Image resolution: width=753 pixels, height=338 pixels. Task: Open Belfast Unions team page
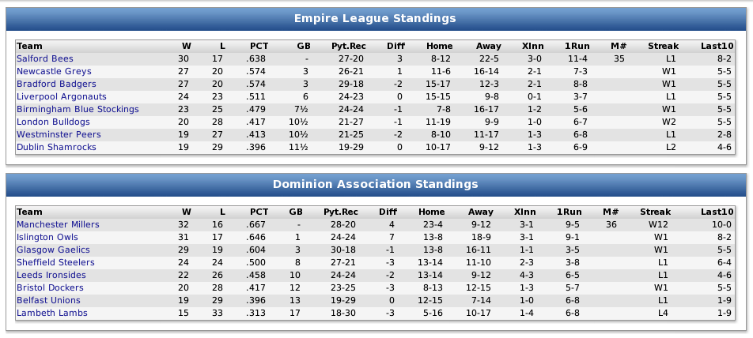pos(48,300)
